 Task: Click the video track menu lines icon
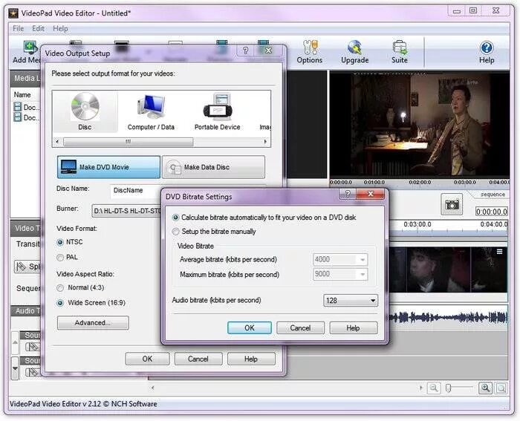(x=499, y=252)
